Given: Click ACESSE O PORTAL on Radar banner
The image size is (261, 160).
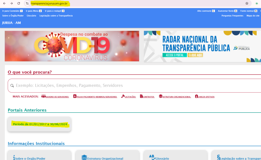Looking at the screenshot, I should (175, 55).
